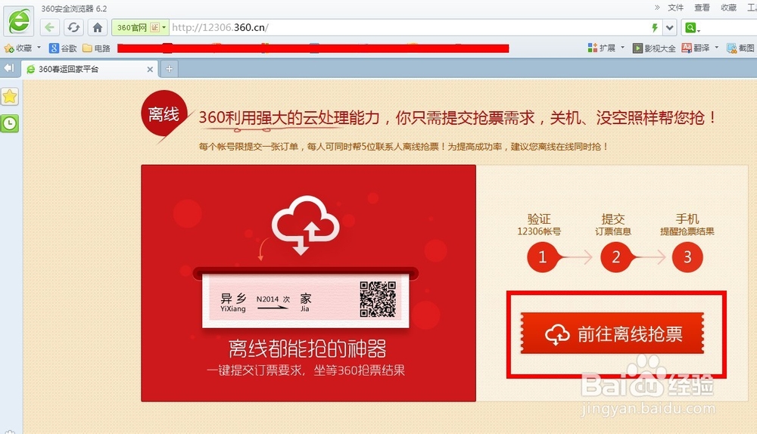Screen dimensions: 757x434
Task: Click step 3 circle 手机提醒抢票结果
Action: pos(687,257)
